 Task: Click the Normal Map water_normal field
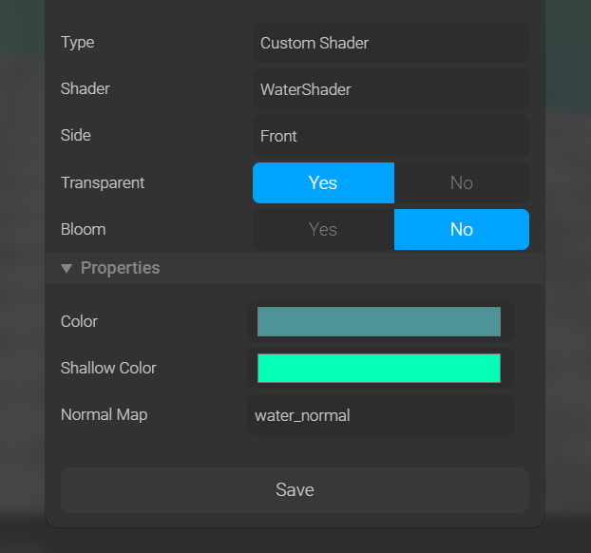pyautogui.click(x=380, y=415)
